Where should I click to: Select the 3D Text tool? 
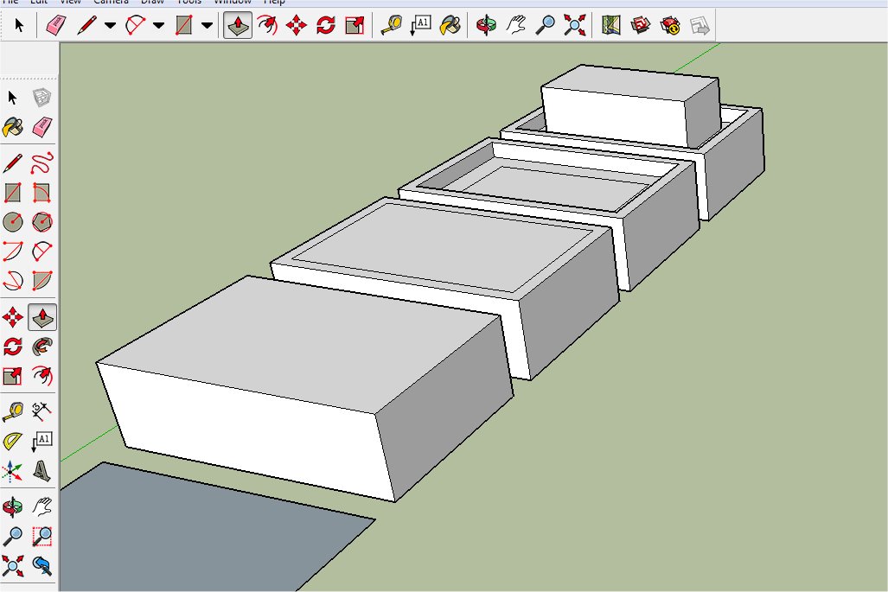click(x=42, y=471)
